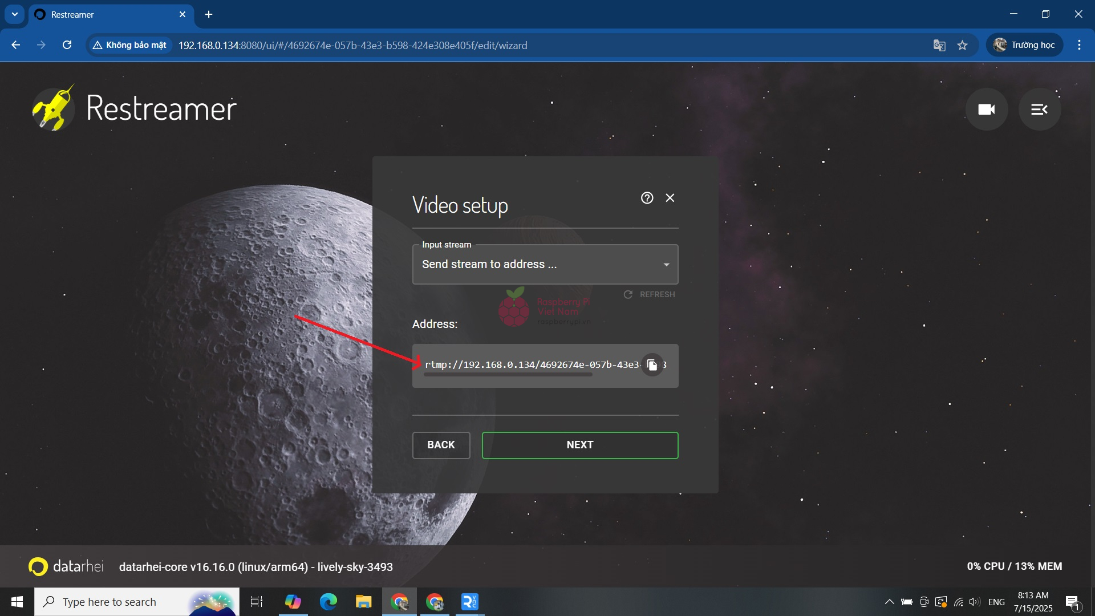Click the REFRESH button

650,294
